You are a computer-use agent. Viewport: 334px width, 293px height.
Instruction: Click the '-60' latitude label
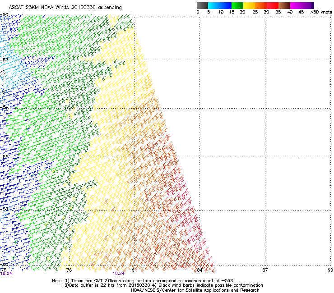coord(4,264)
